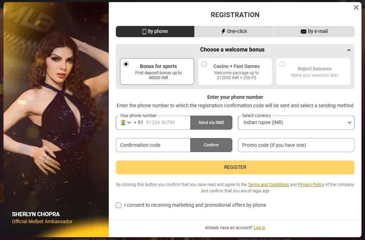
Task: Switch to the By e-mail tab
Action: coord(314,32)
